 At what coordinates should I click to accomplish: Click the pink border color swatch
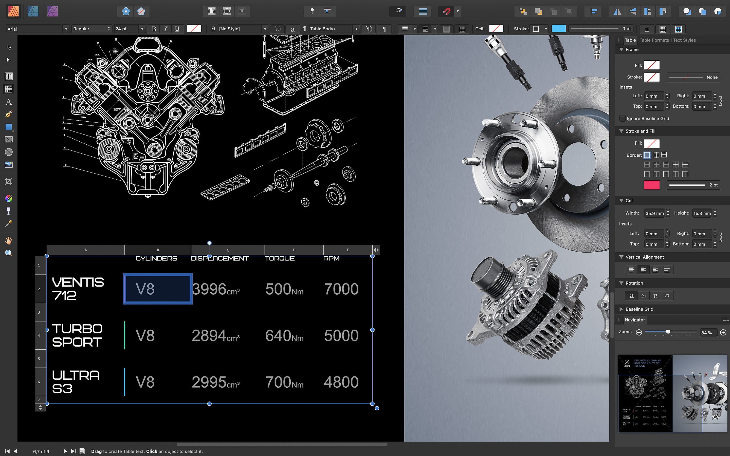[652, 185]
